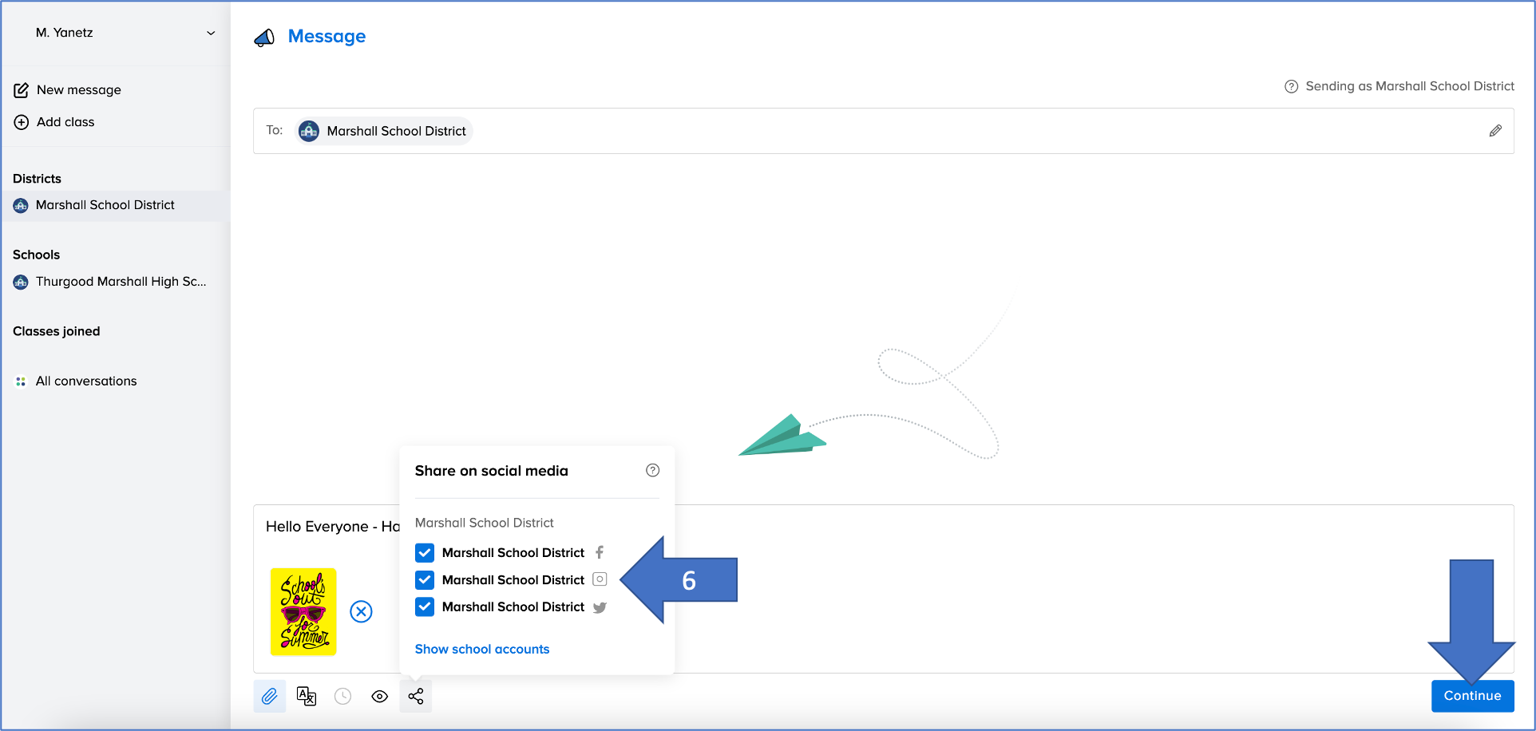
Task: Click the eye preview icon
Action: pos(379,696)
